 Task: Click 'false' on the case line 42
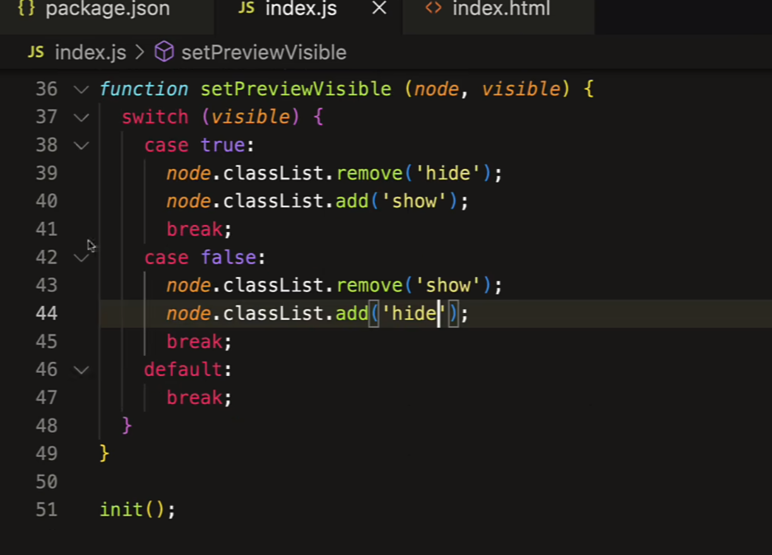(x=229, y=257)
